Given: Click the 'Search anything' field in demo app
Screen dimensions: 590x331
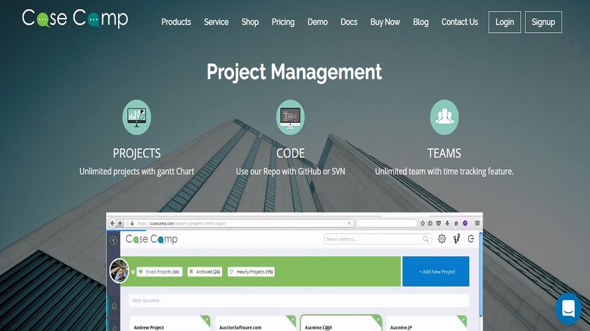Looking at the screenshot, I should (x=377, y=239).
